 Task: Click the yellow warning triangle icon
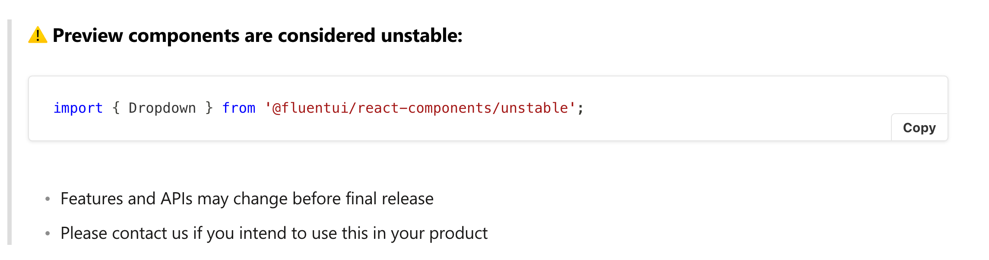pyautogui.click(x=38, y=35)
